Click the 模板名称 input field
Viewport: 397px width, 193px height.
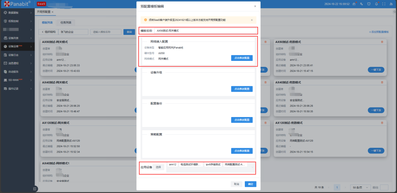tap(205, 30)
